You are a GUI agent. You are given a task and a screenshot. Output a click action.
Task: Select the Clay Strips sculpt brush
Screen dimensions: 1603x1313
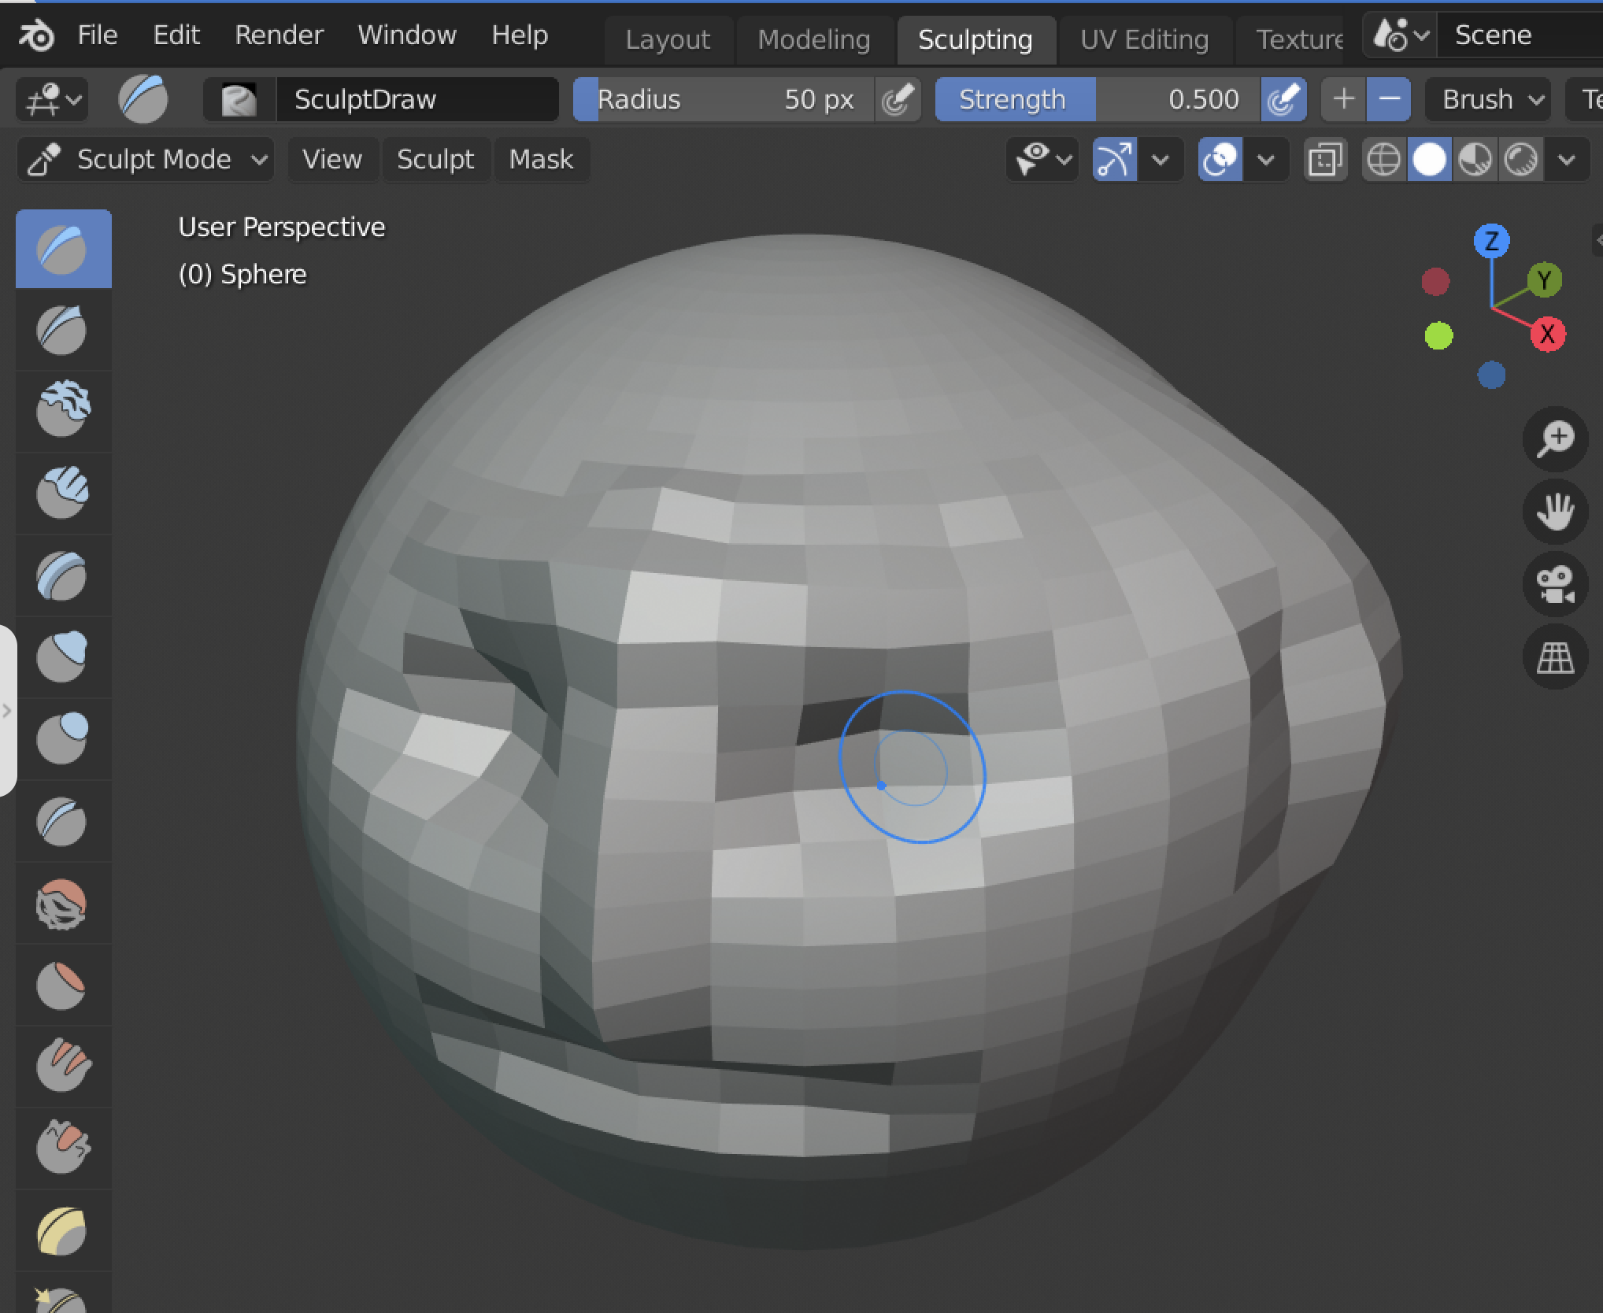(x=62, y=493)
